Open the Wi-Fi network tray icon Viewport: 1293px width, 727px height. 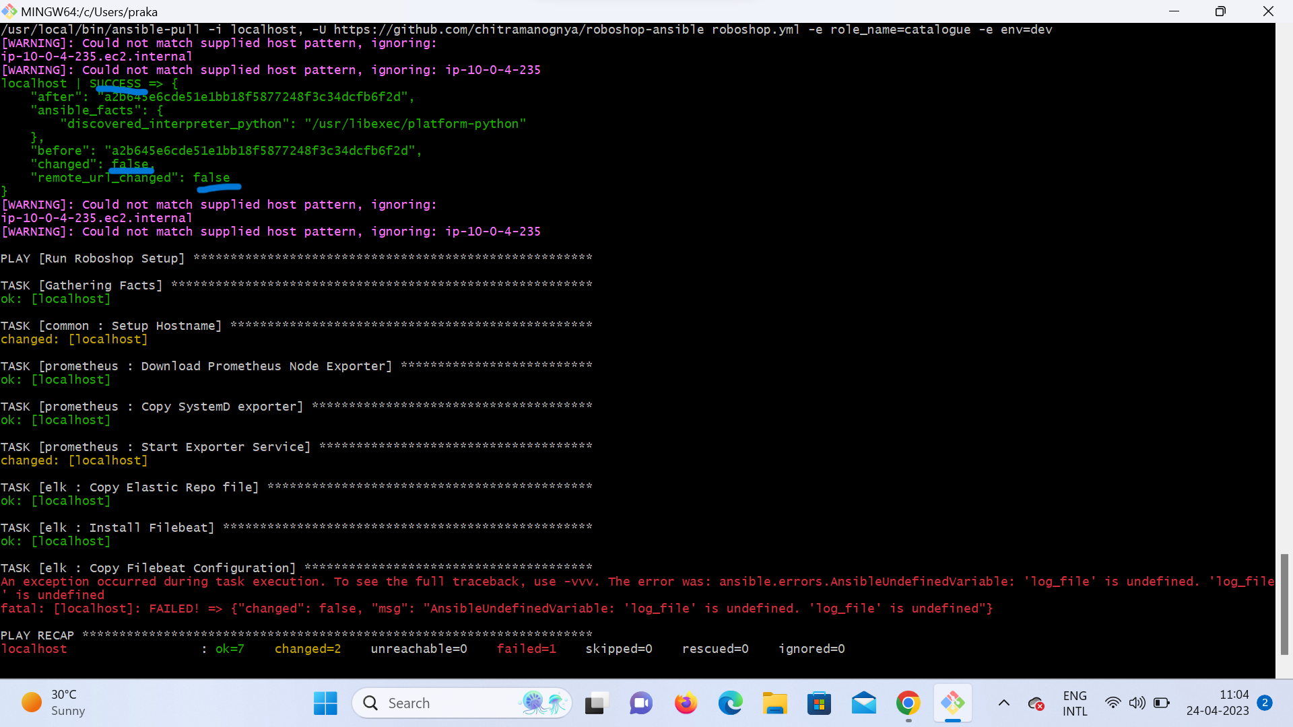pyautogui.click(x=1113, y=703)
